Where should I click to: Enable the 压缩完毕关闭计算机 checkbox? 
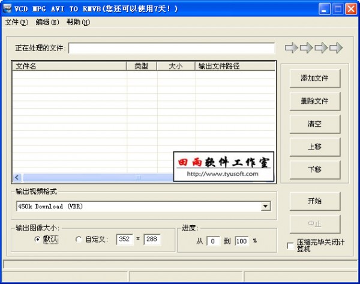(x=290, y=246)
